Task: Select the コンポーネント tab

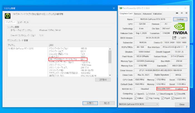Action: [23, 22]
